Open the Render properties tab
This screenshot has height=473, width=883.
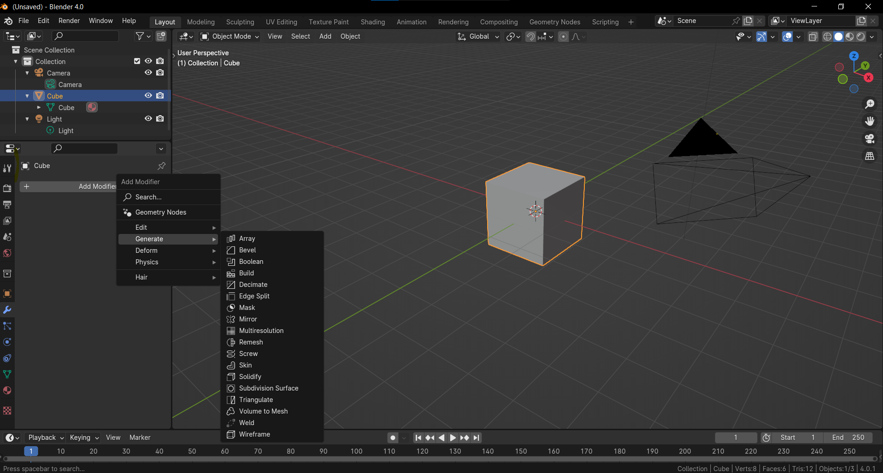[7, 188]
